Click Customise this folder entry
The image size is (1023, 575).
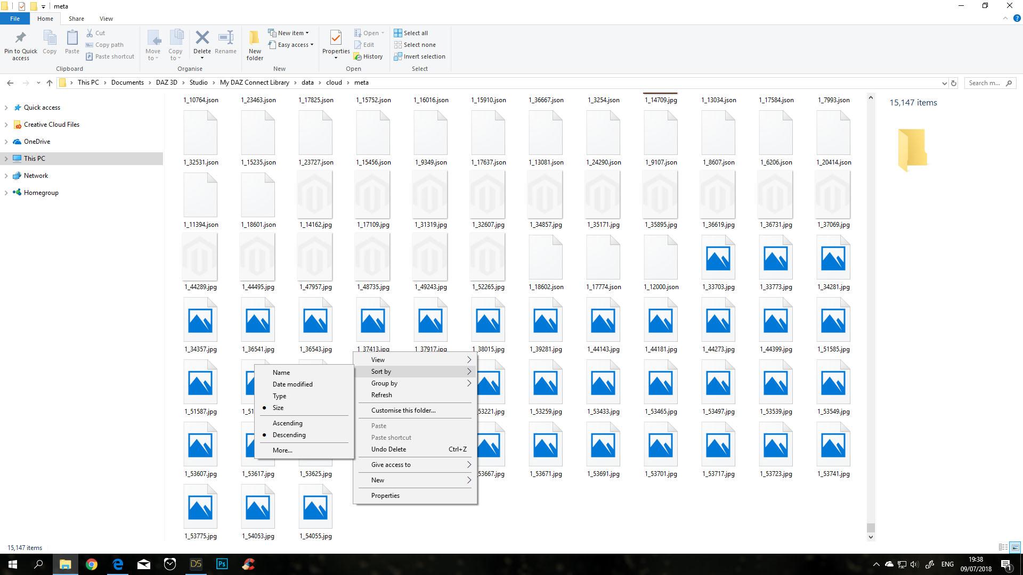[x=403, y=410]
